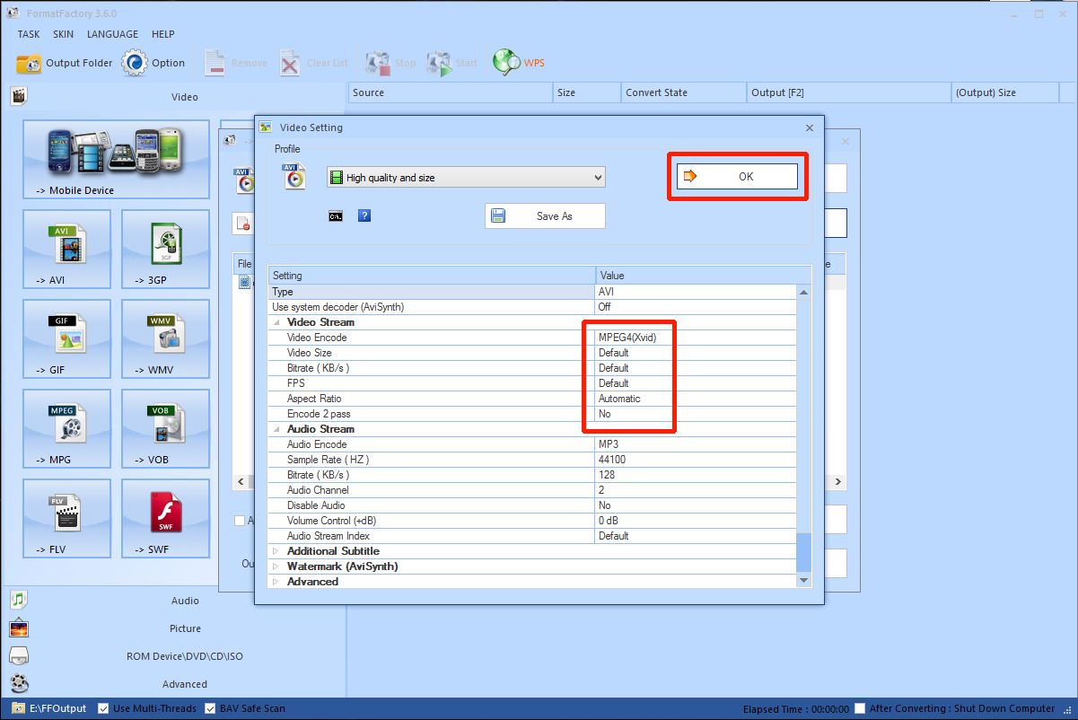Open the SKIN menu
The height and width of the screenshot is (720, 1078).
click(x=64, y=34)
